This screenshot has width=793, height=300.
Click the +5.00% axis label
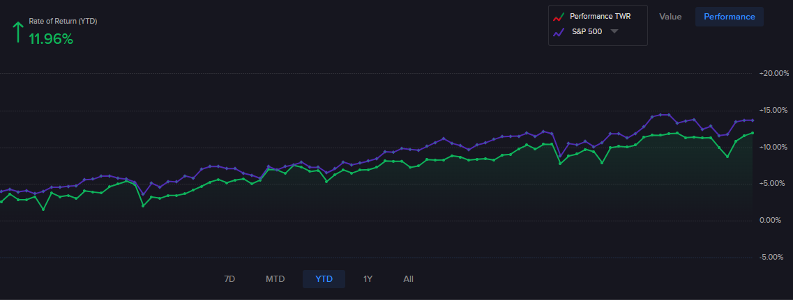click(x=773, y=183)
